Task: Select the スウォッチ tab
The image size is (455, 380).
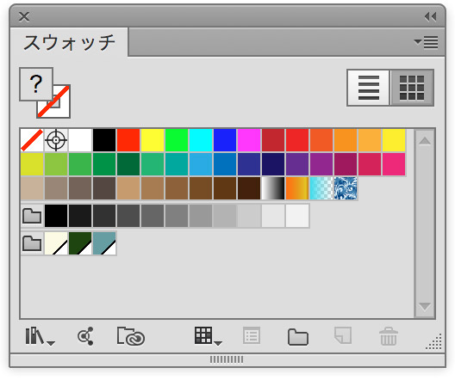Action: [x=69, y=42]
